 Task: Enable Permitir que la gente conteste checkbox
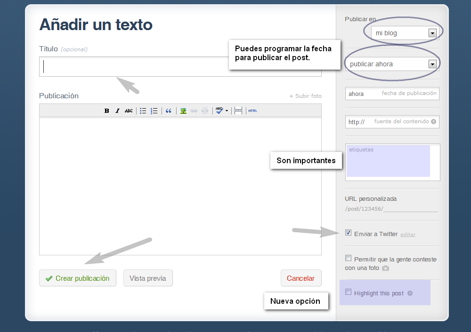(348, 258)
